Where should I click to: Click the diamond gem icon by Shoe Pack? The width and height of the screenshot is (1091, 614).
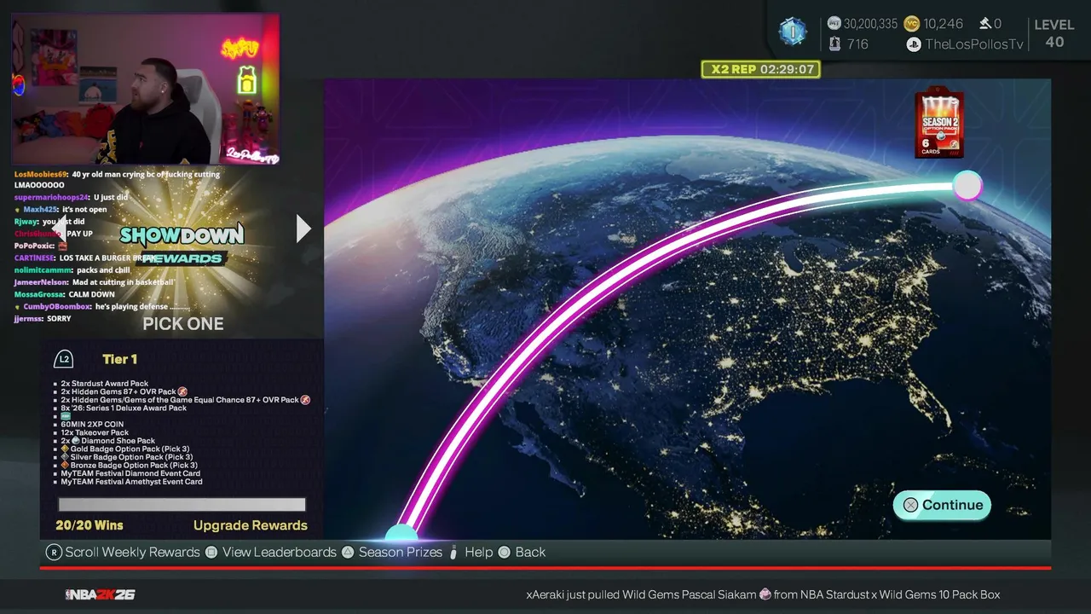(75, 441)
